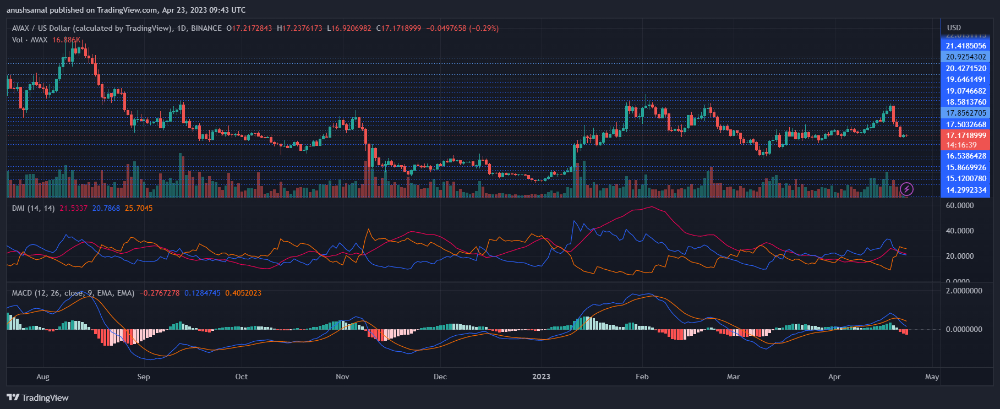Click the orange DMI value 25.7045

click(139, 208)
